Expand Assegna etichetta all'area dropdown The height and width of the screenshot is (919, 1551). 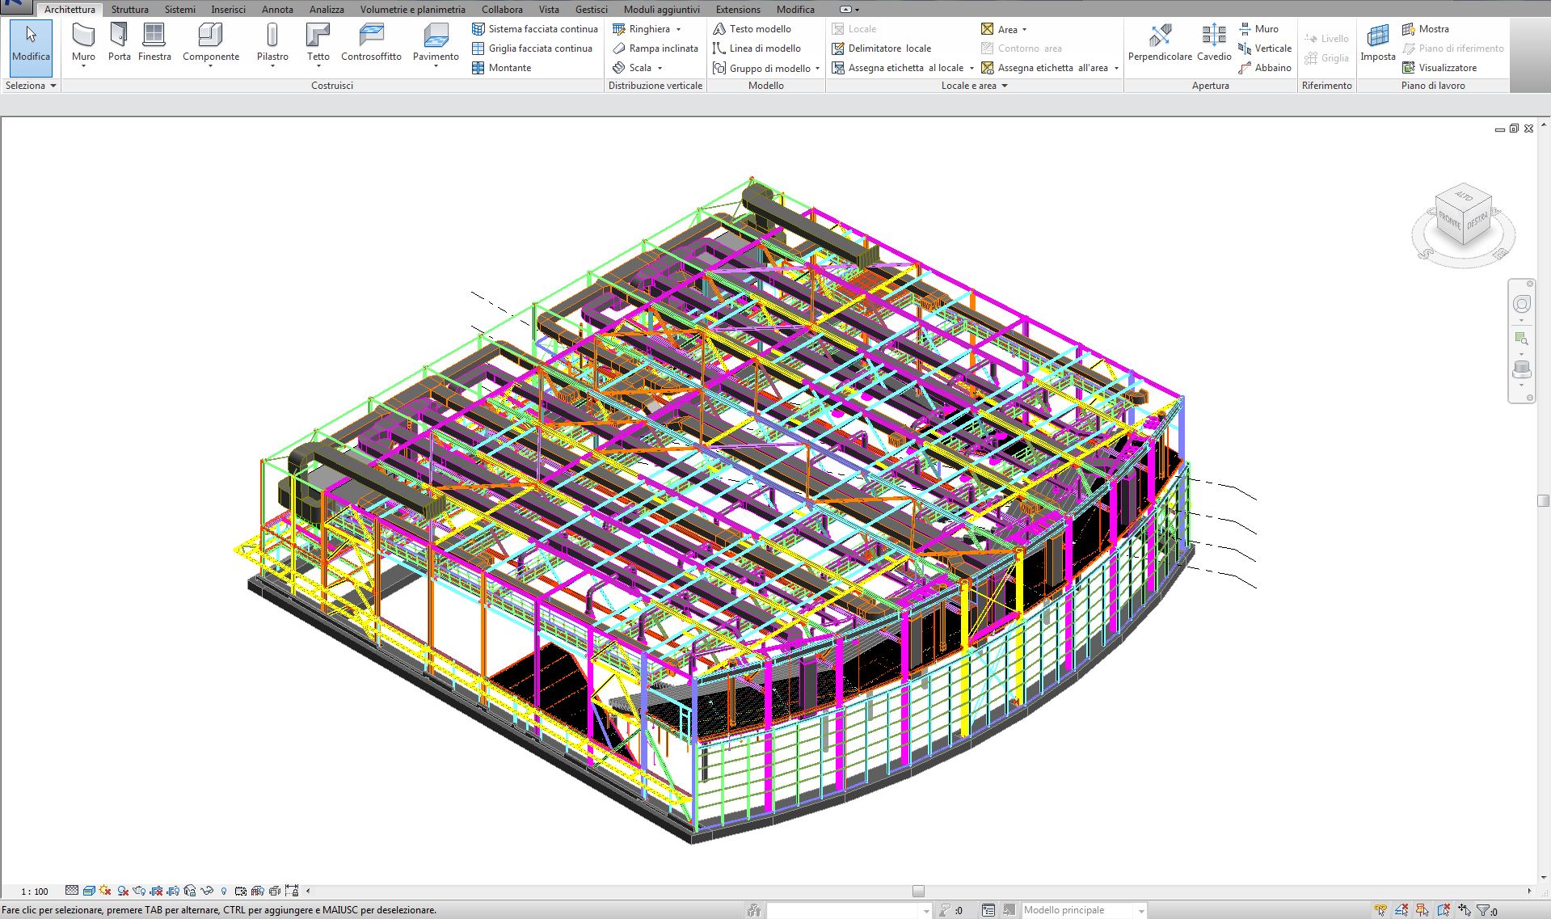1116,69
